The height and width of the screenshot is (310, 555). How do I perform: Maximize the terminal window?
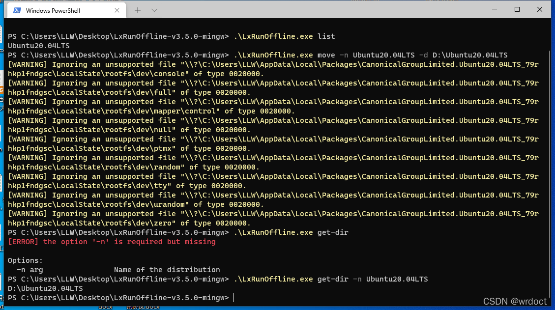click(x=517, y=9)
